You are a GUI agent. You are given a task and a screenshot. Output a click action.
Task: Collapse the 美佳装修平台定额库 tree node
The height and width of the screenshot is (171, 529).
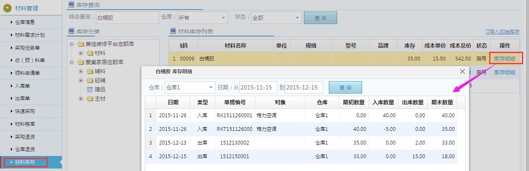(x=72, y=44)
